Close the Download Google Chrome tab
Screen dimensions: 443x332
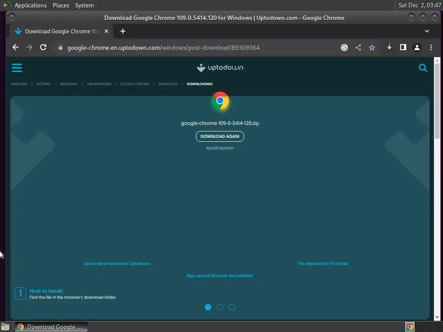pyautogui.click(x=106, y=31)
